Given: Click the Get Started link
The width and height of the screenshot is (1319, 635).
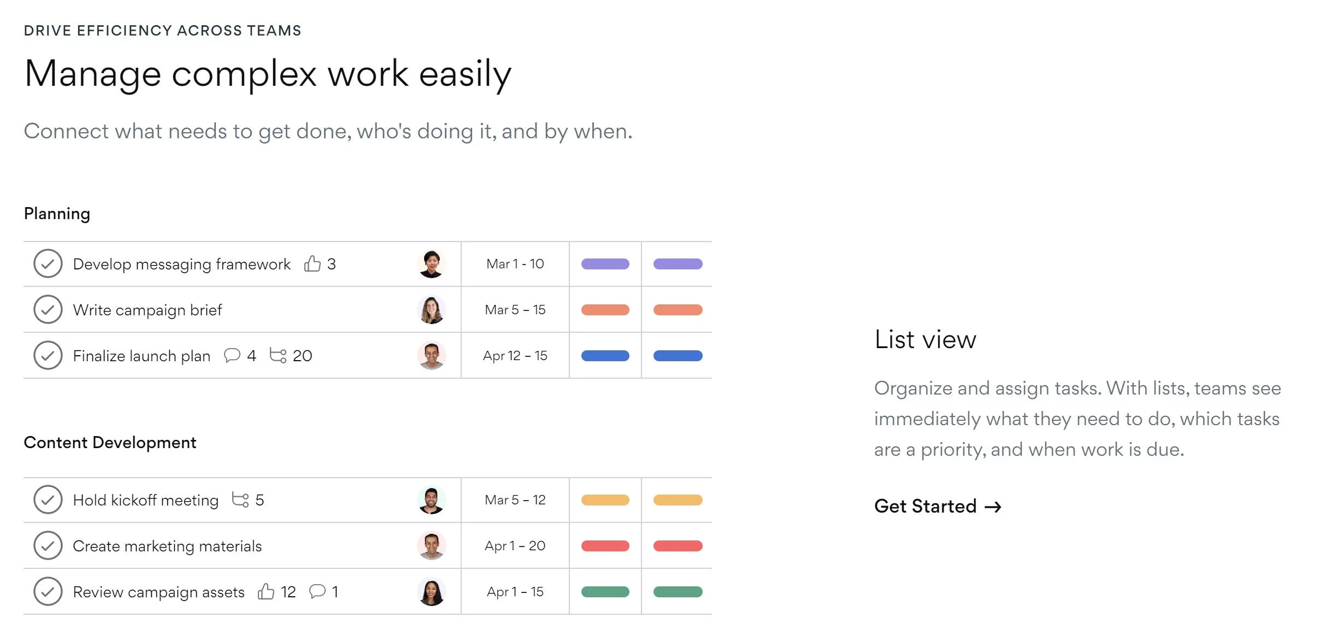Looking at the screenshot, I should (925, 507).
